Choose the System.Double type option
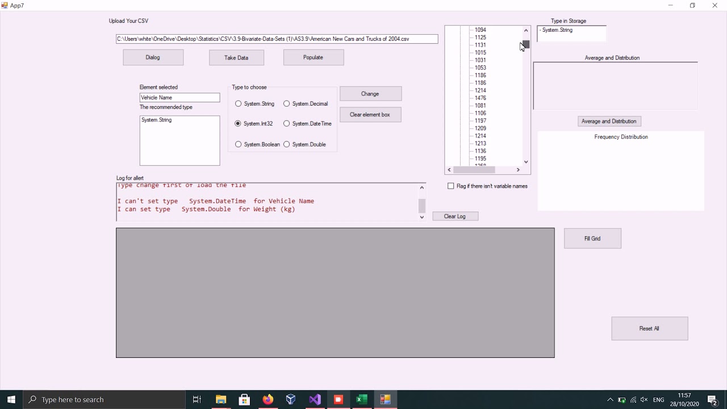 click(x=287, y=144)
